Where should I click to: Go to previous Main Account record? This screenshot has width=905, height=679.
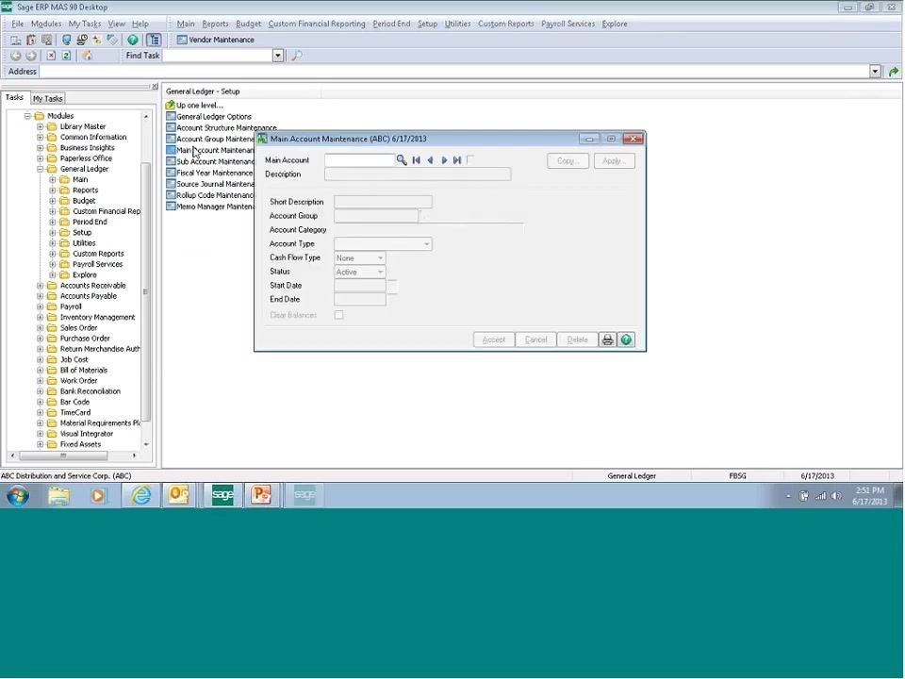[430, 160]
